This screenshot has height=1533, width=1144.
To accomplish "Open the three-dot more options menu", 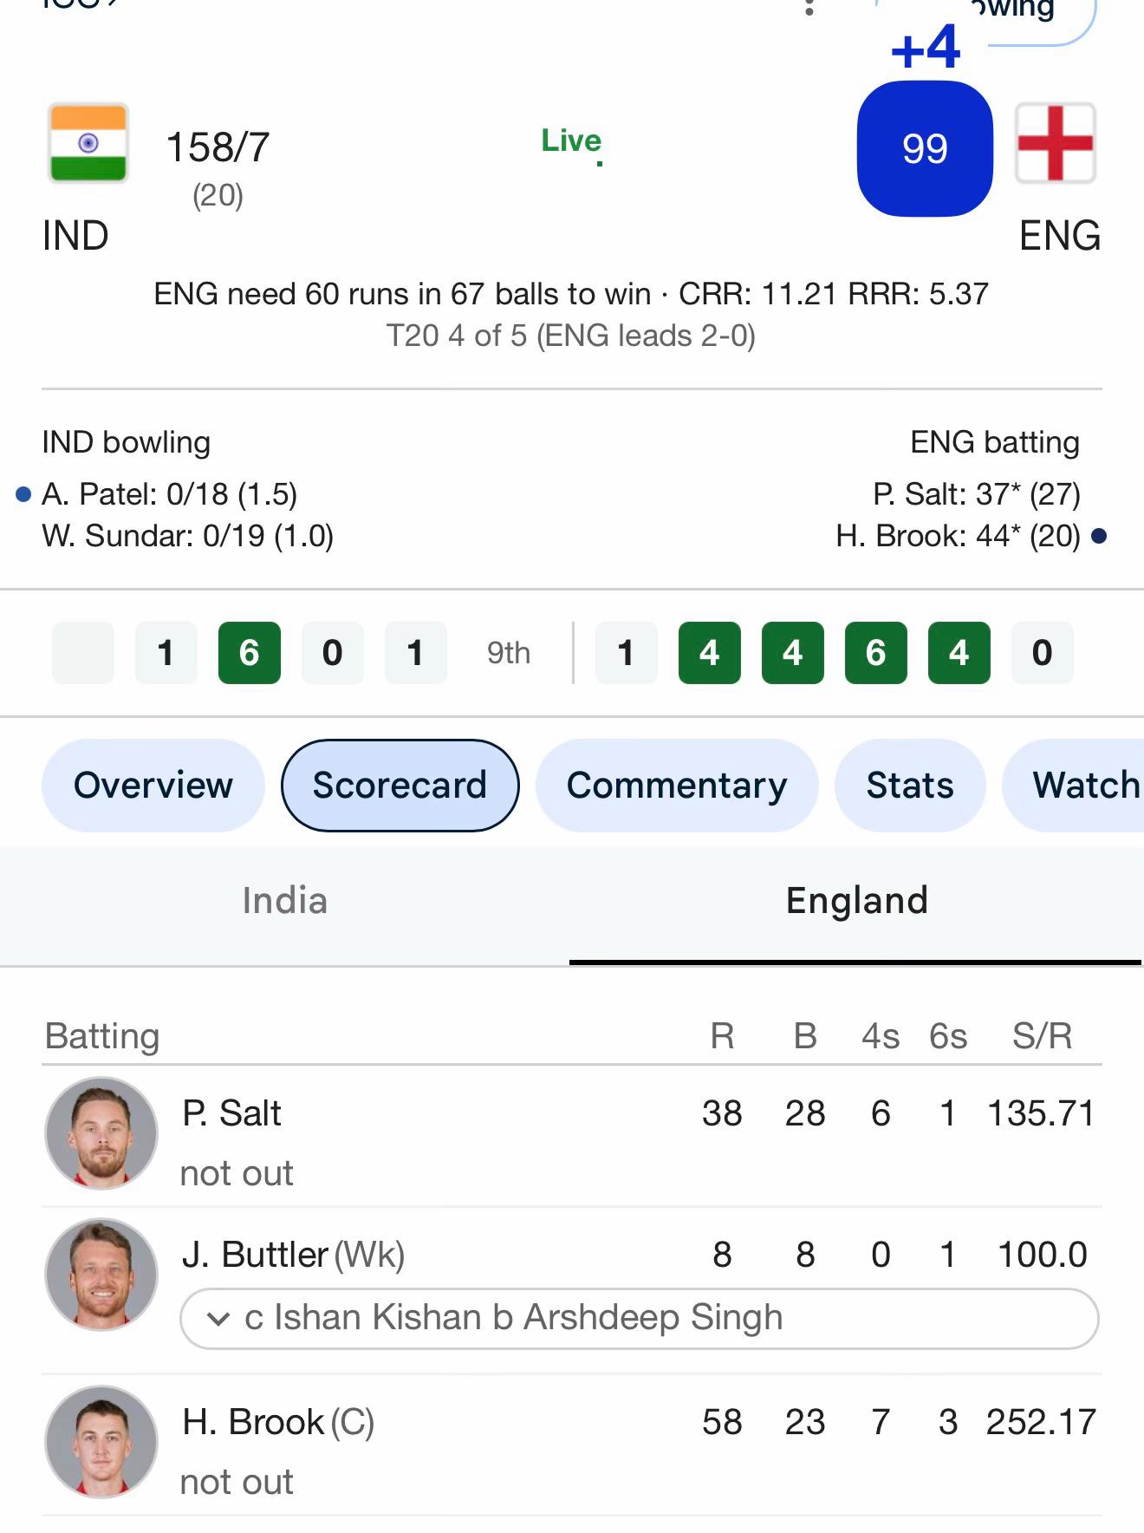I will tap(809, 7).
